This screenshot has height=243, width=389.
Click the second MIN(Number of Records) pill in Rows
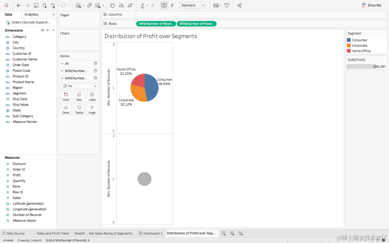pyautogui.click(x=197, y=24)
